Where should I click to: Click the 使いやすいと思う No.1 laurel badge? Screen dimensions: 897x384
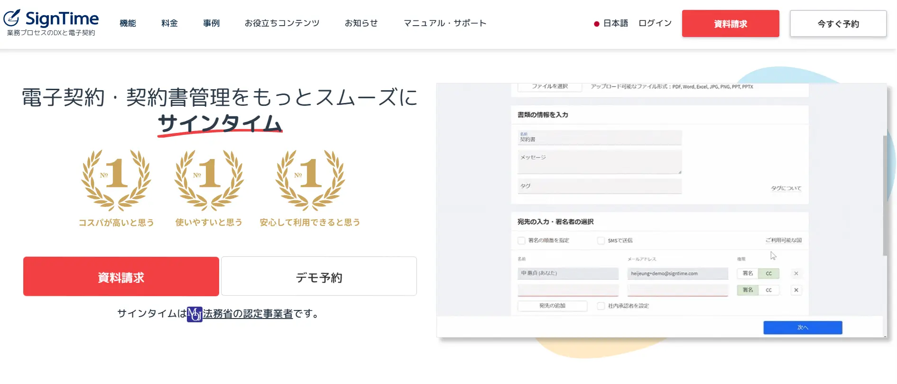point(209,188)
